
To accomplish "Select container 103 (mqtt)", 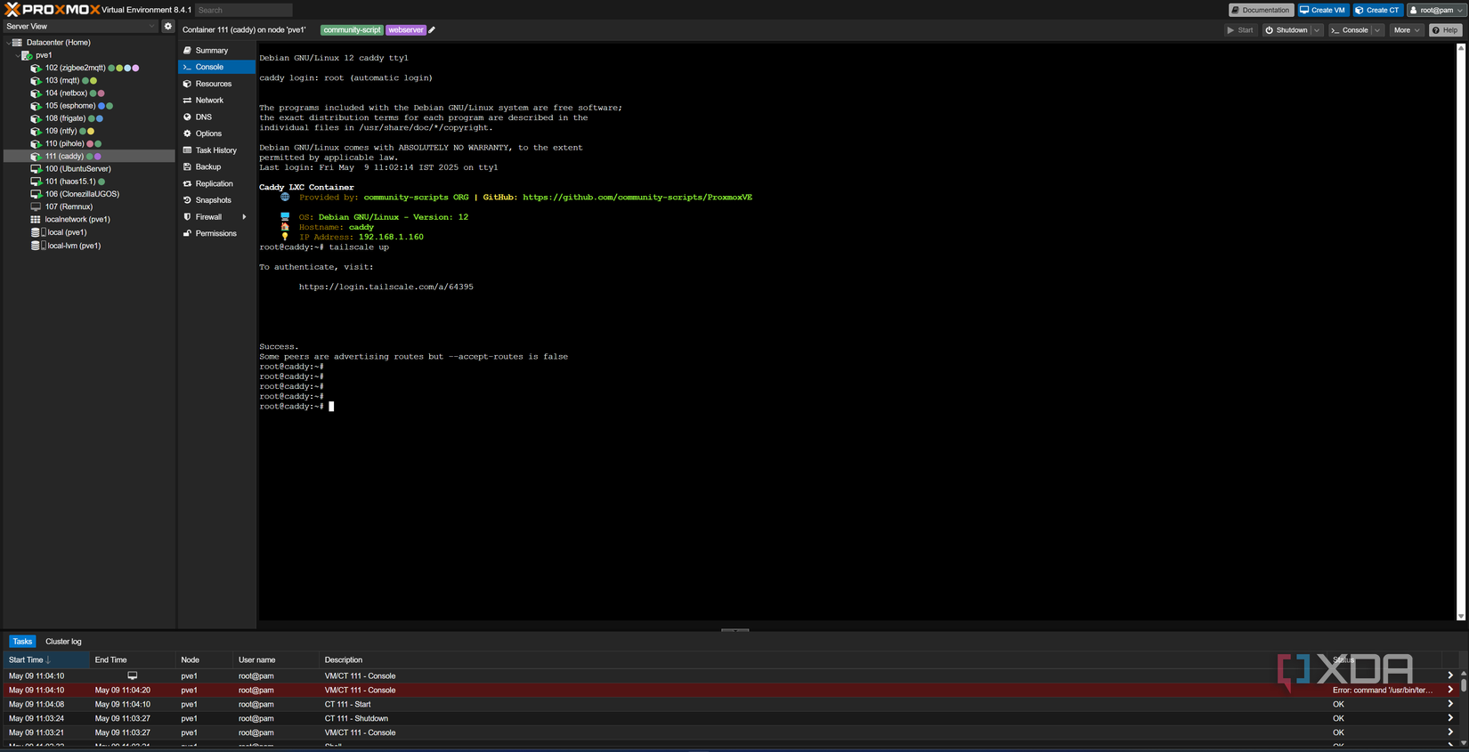I will [x=62, y=81].
